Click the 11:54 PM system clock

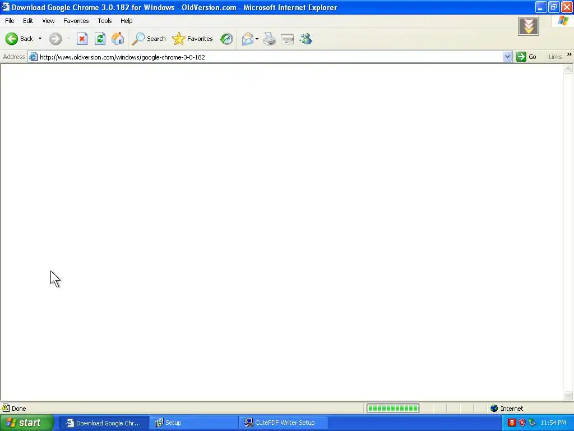553,423
